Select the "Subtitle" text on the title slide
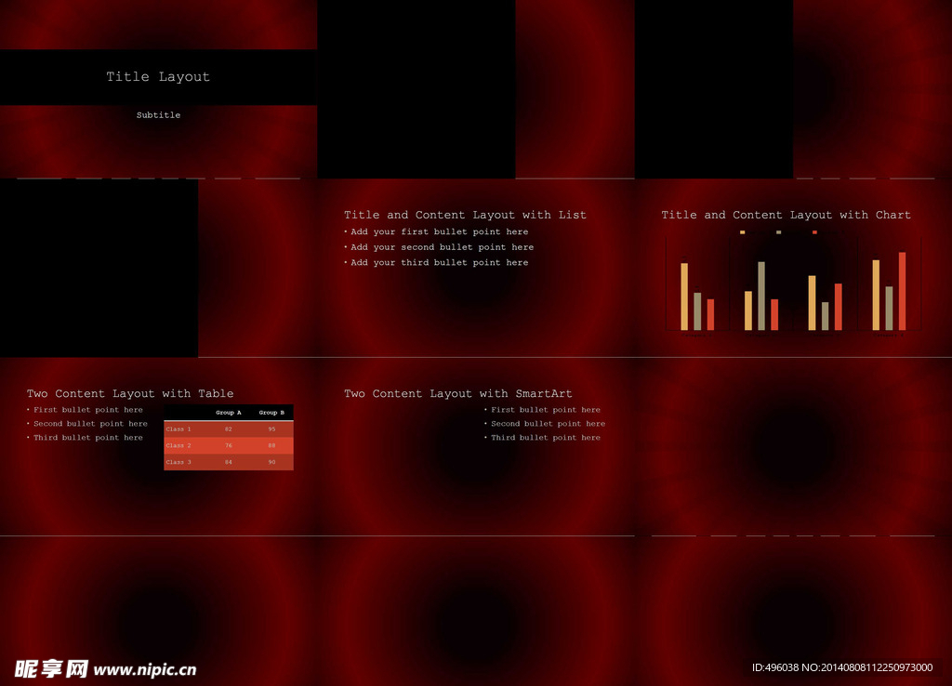 point(158,115)
